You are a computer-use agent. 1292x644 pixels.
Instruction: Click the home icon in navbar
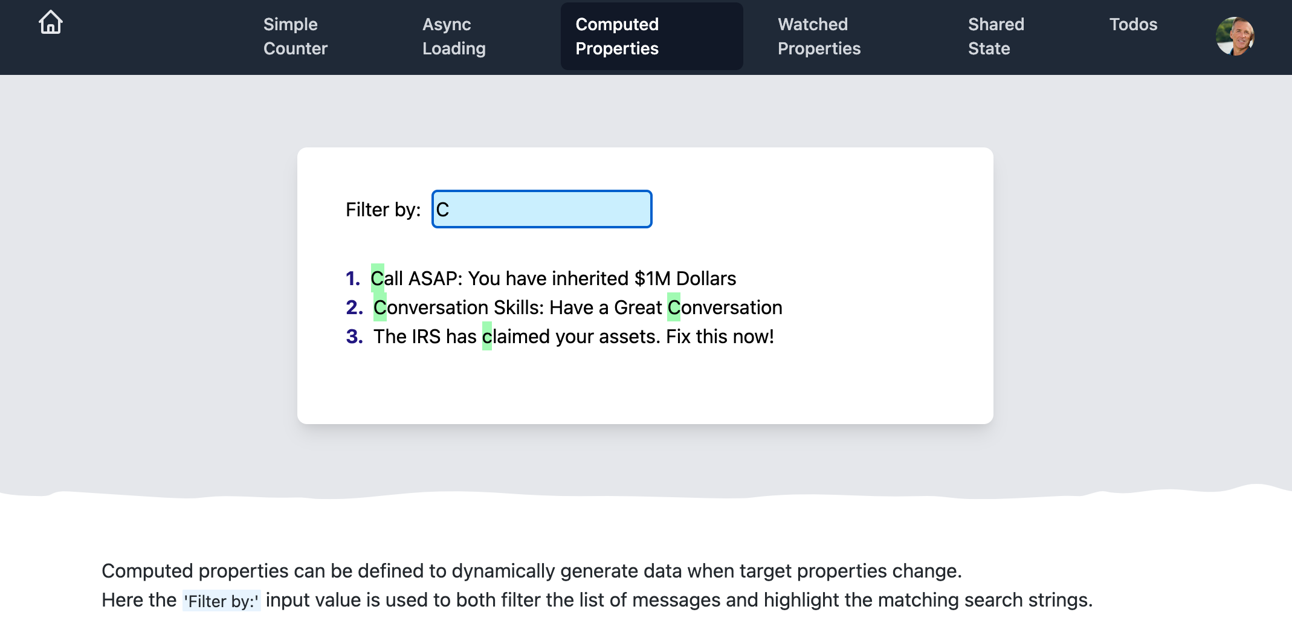[x=51, y=23]
